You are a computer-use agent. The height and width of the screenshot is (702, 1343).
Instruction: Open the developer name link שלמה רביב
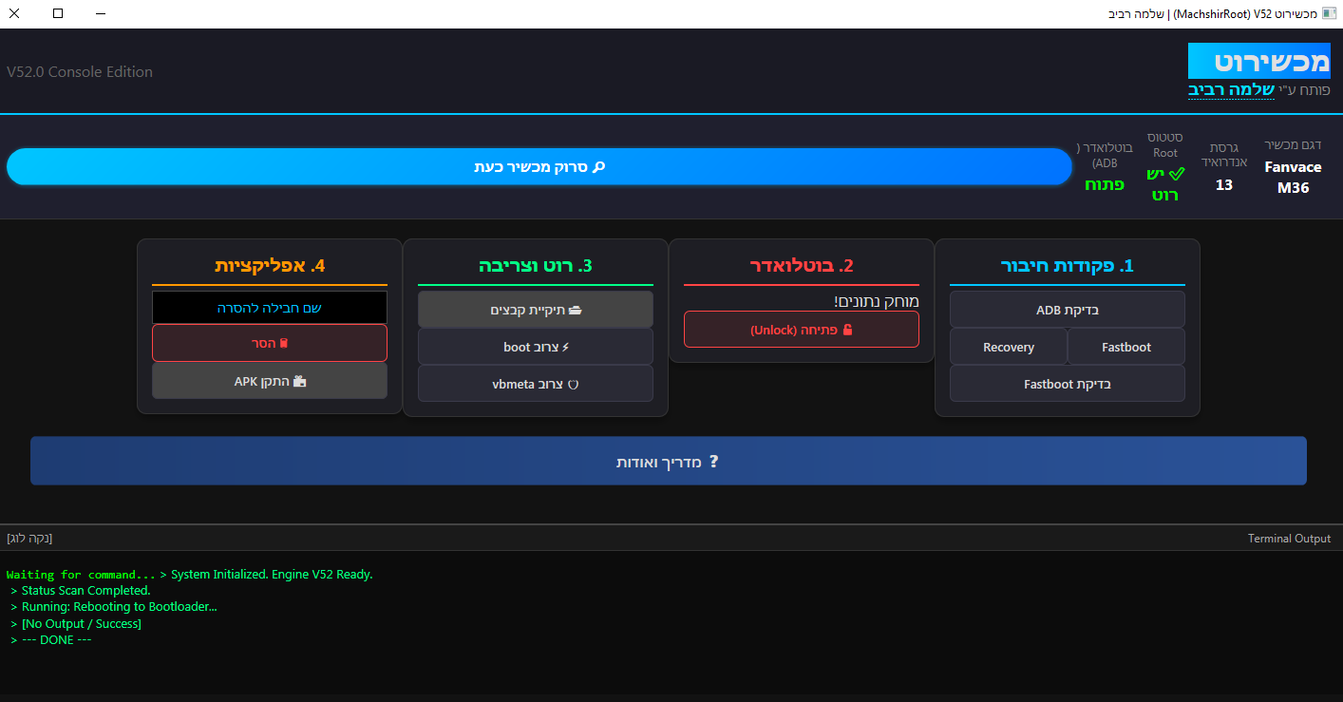[x=1232, y=89]
